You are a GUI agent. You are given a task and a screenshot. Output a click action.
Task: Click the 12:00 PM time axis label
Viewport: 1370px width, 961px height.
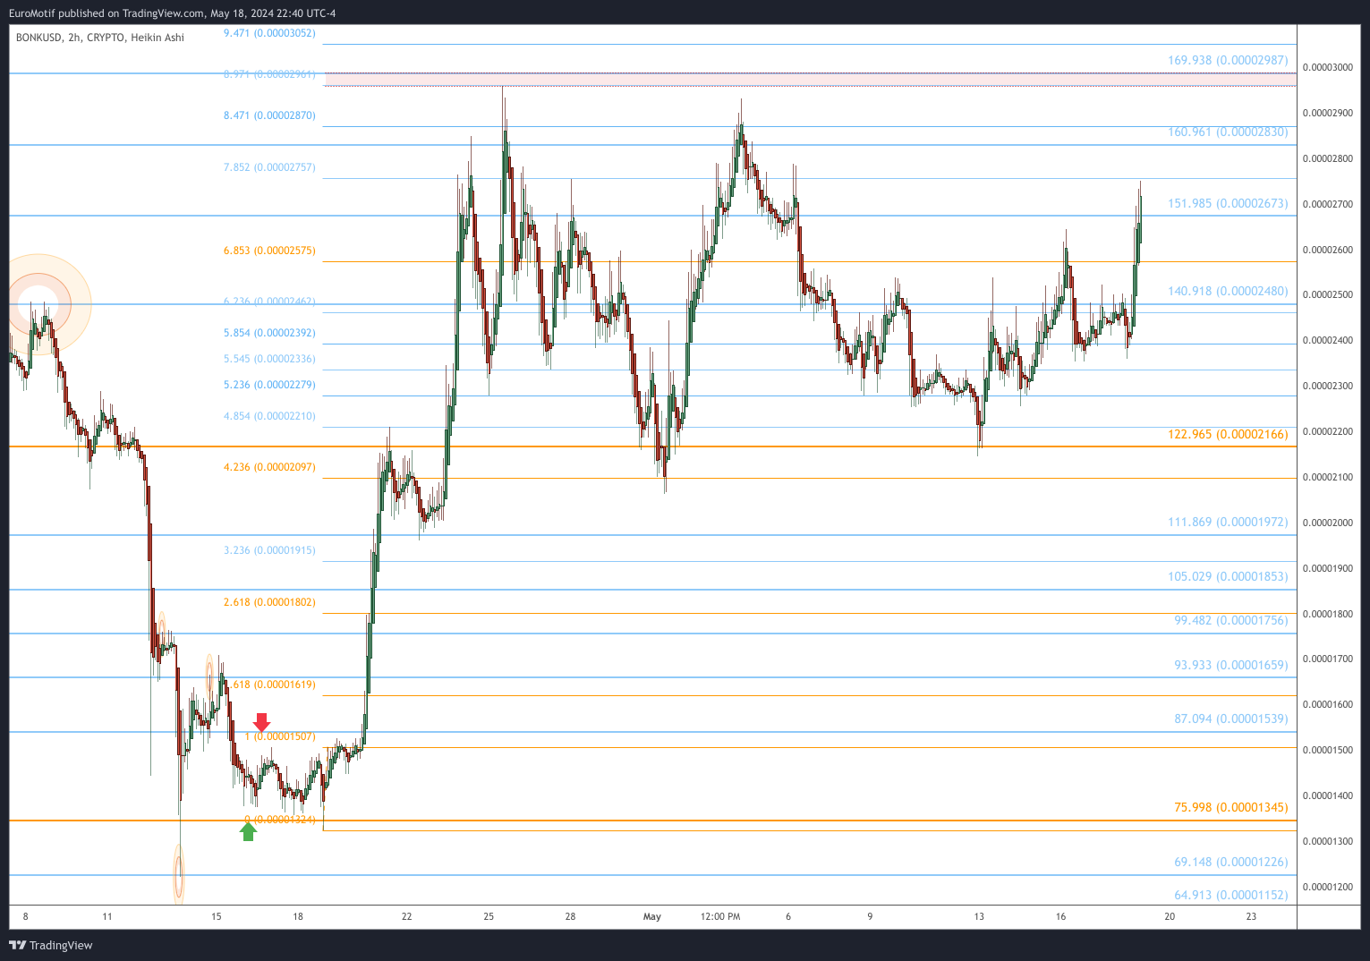point(720,916)
